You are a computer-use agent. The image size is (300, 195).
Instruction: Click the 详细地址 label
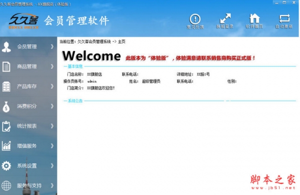coord(185,74)
